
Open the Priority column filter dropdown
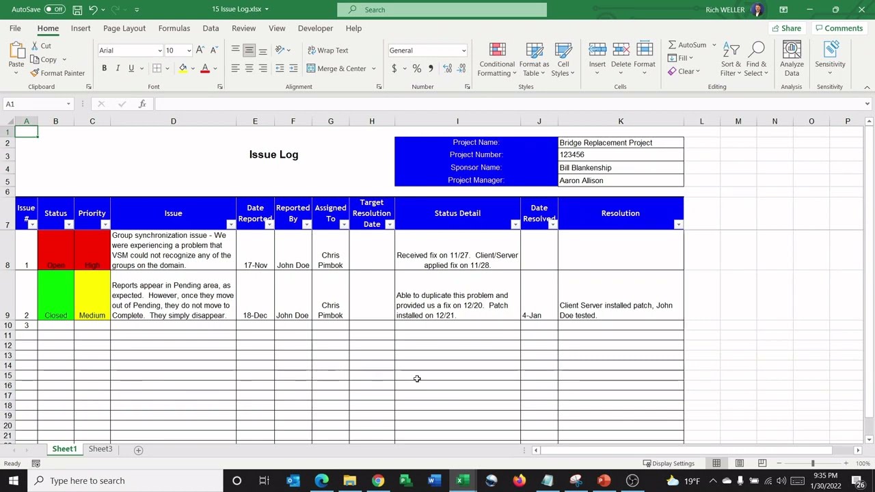click(105, 225)
